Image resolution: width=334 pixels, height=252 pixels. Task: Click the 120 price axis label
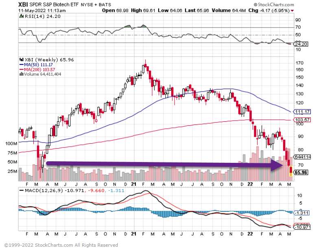[299, 103]
